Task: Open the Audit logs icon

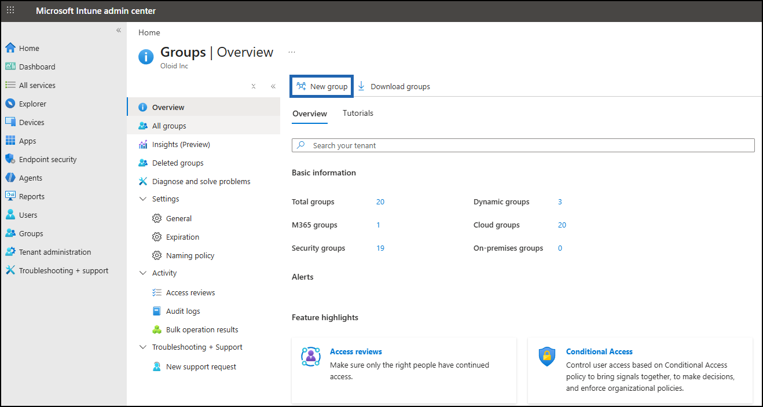Action: pos(157,311)
